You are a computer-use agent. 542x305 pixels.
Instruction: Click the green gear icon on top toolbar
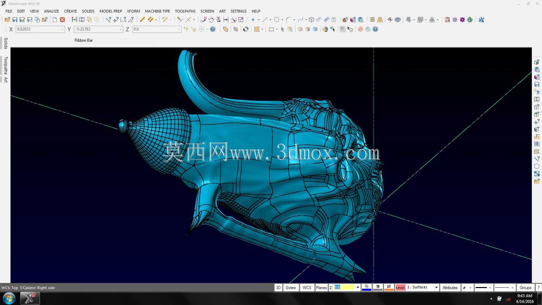[x=470, y=20]
